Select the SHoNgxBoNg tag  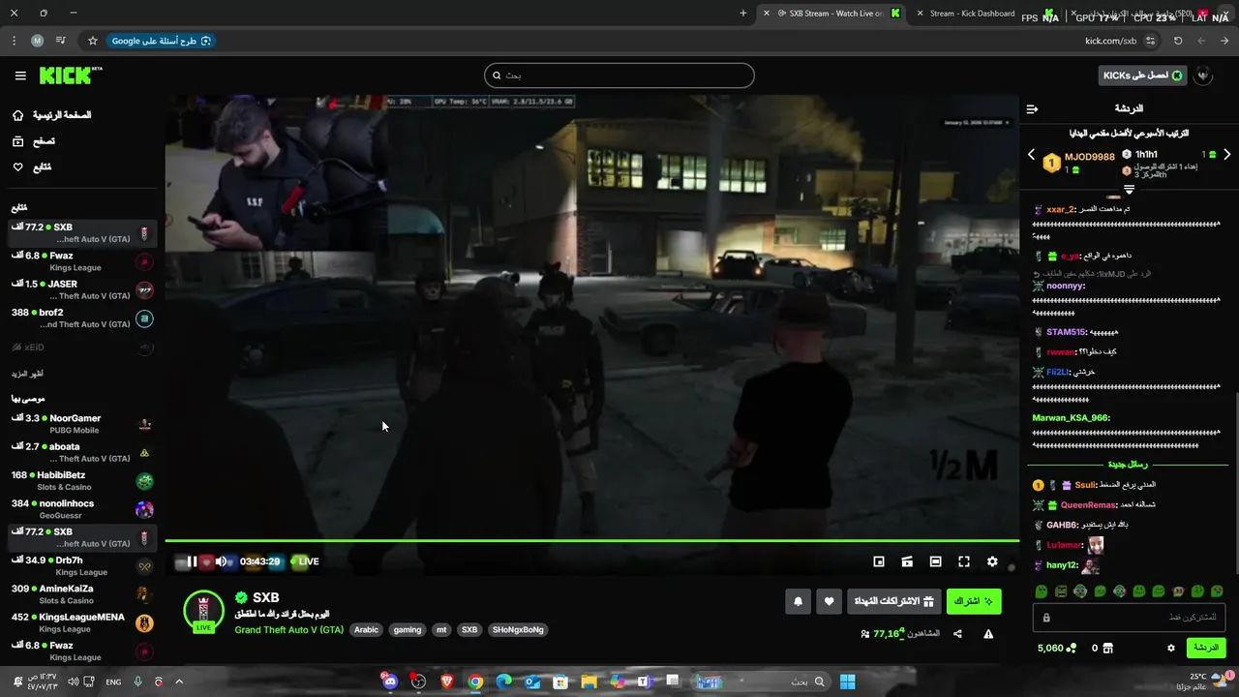[x=519, y=629]
